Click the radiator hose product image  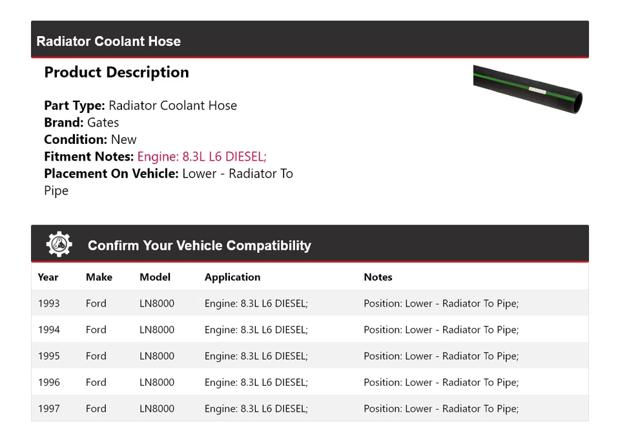tap(528, 89)
